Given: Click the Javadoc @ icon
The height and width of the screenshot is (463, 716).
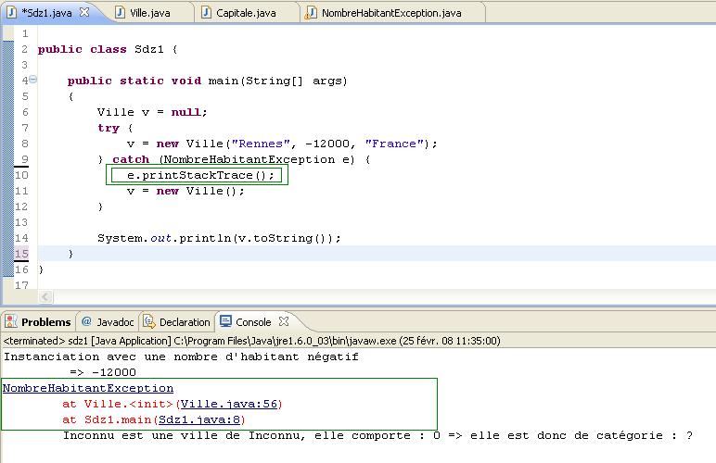Looking at the screenshot, I should pos(86,321).
